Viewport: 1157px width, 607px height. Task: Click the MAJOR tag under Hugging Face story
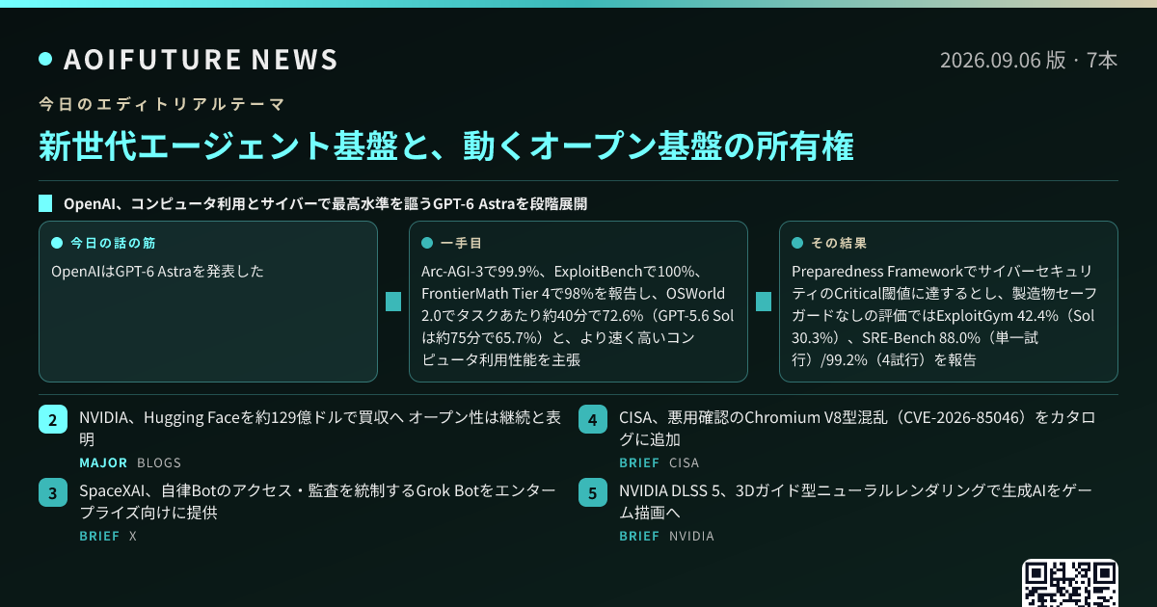(103, 462)
